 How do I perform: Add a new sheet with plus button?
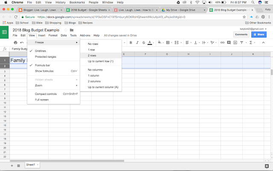tap(12, 165)
